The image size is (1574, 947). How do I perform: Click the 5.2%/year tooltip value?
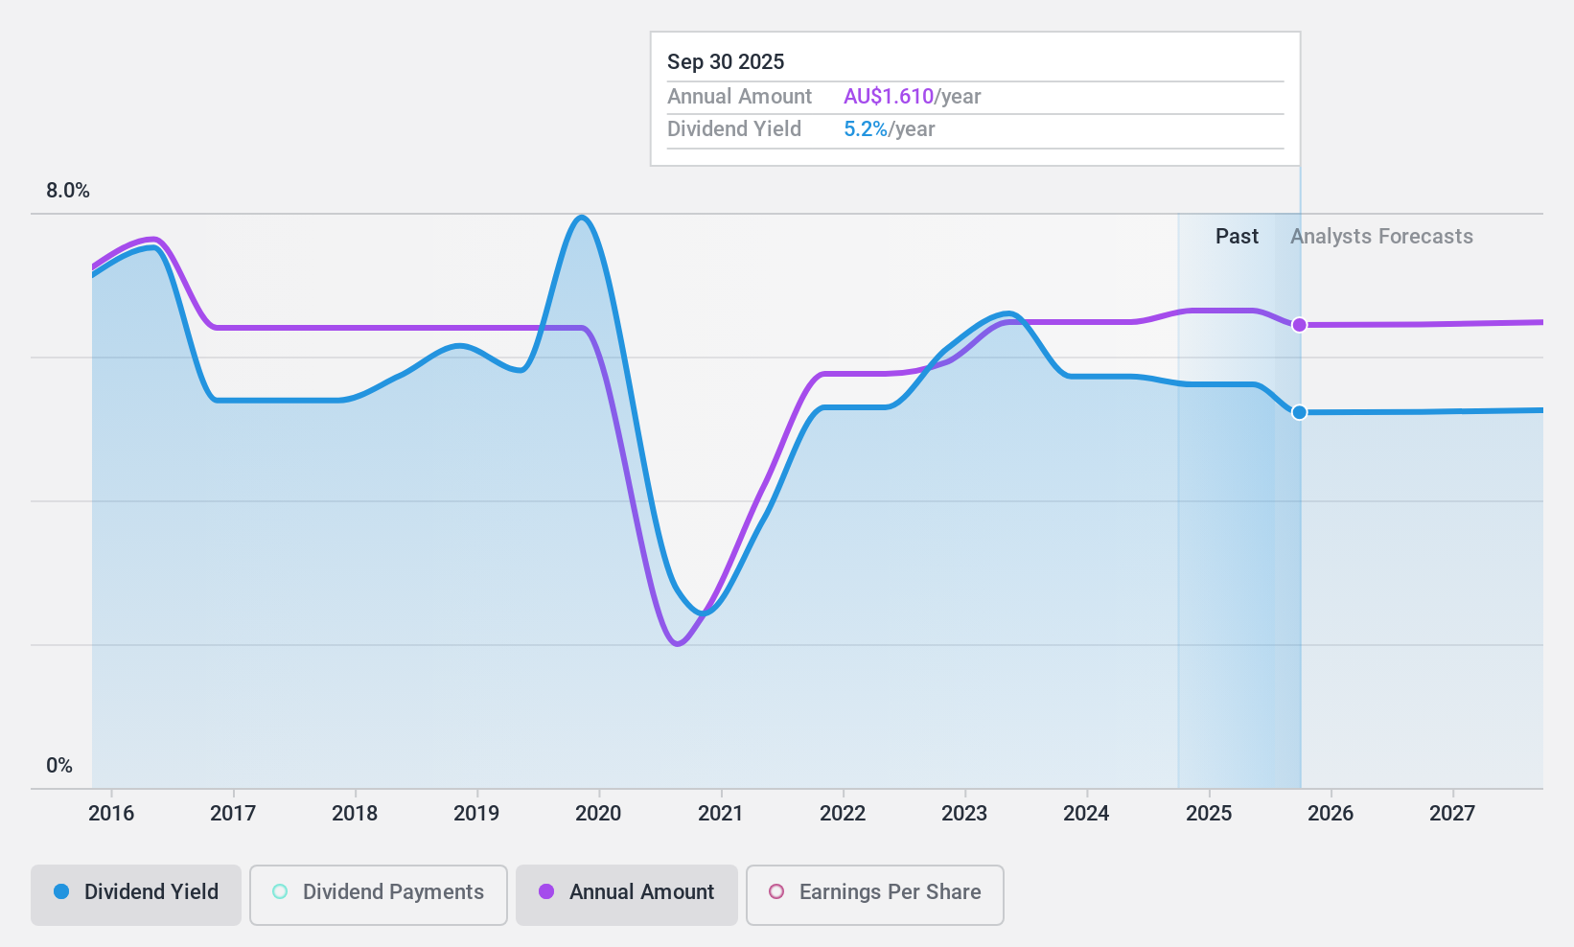890,129
